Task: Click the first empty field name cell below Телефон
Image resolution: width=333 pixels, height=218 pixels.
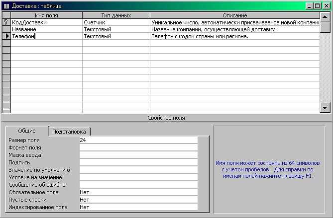Action: [46, 43]
